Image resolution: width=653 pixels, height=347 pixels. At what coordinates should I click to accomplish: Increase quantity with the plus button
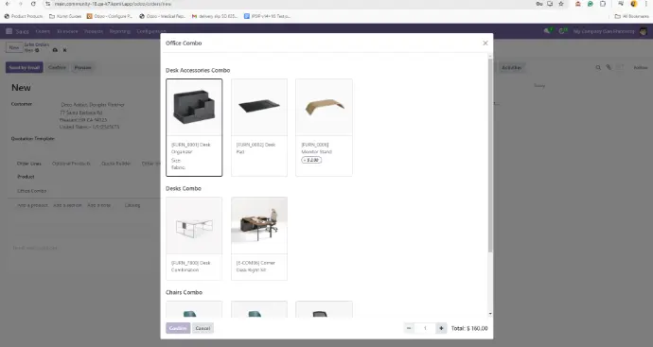point(441,328)
